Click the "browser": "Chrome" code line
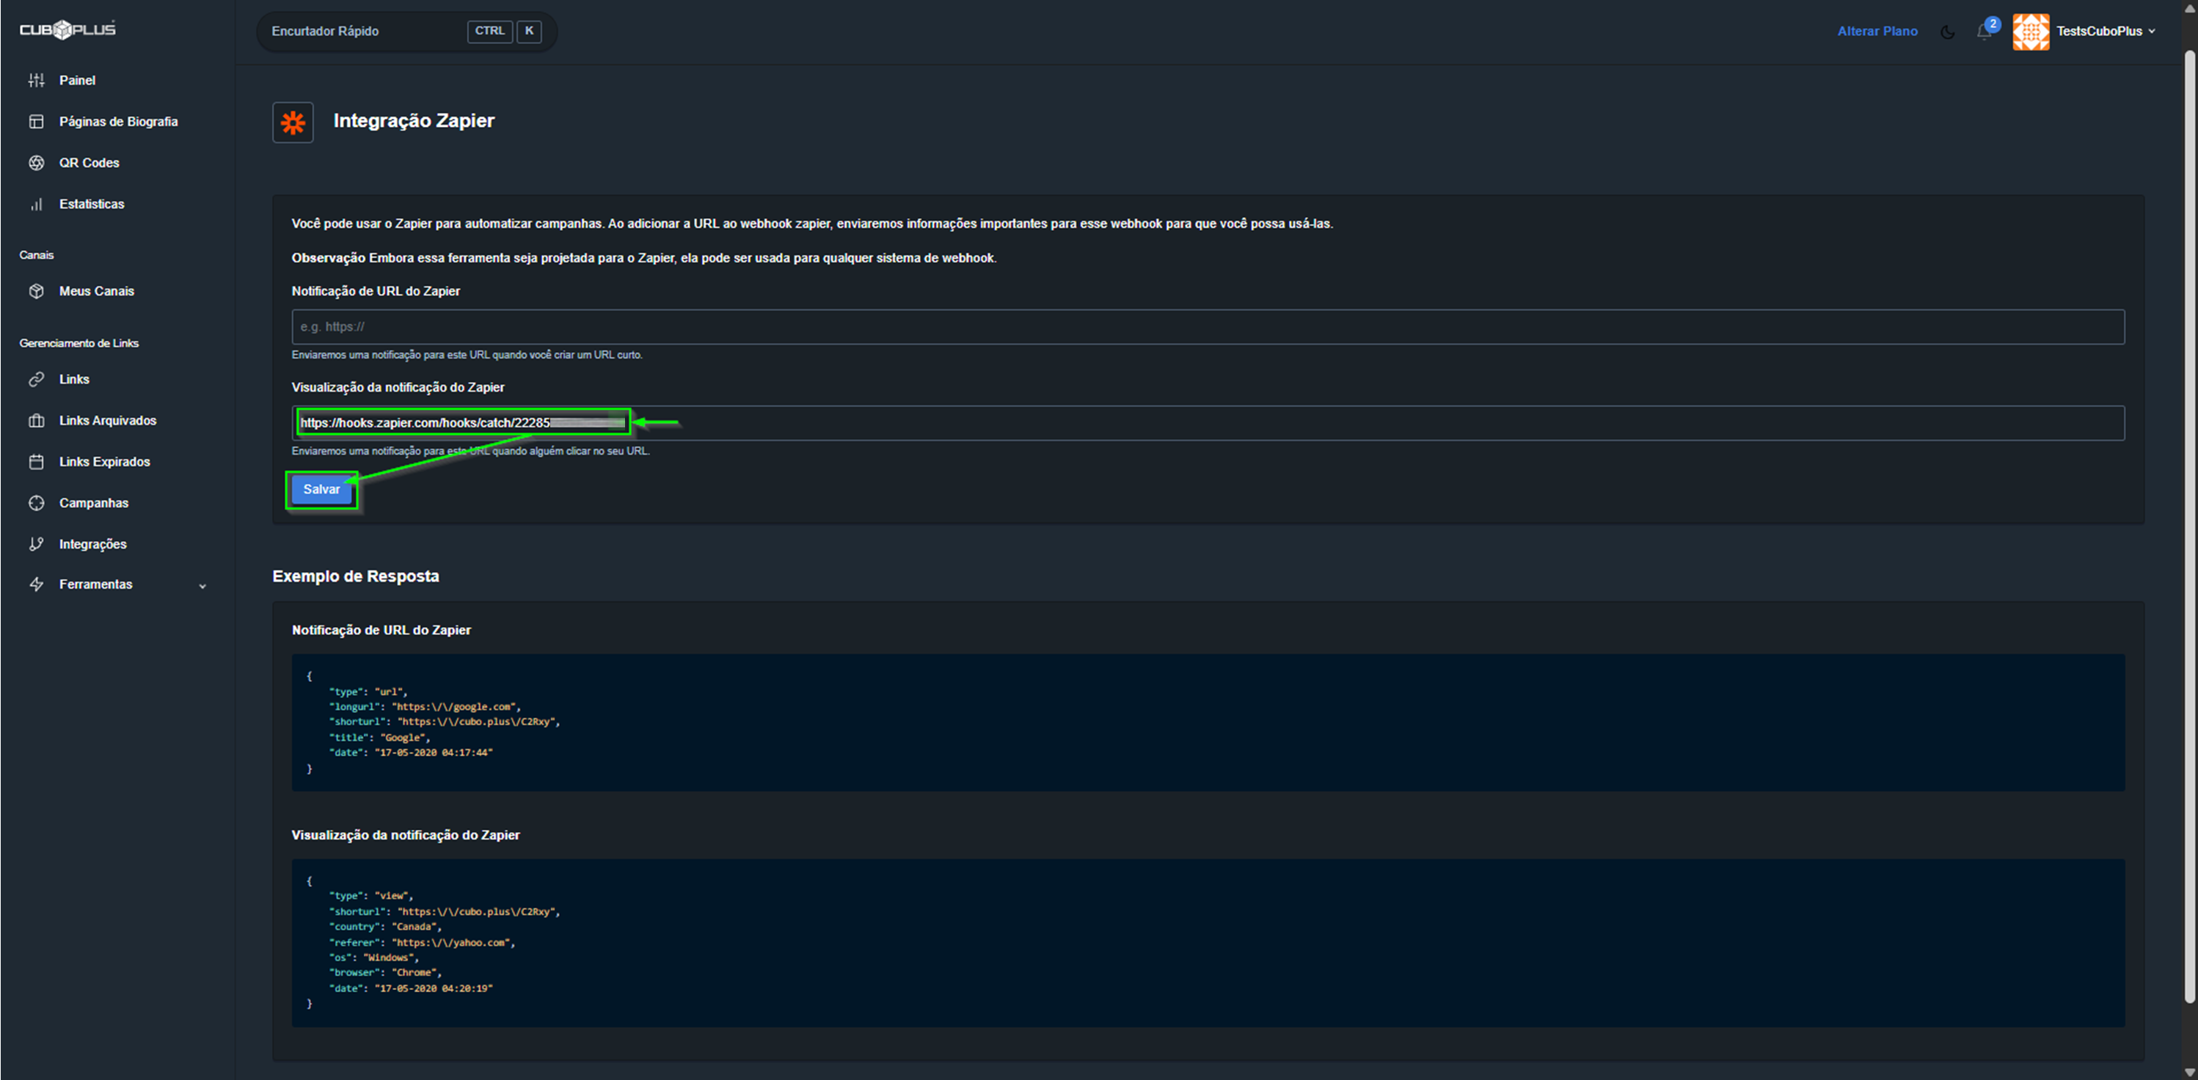 pyautogui.click(x=385, y=973)
